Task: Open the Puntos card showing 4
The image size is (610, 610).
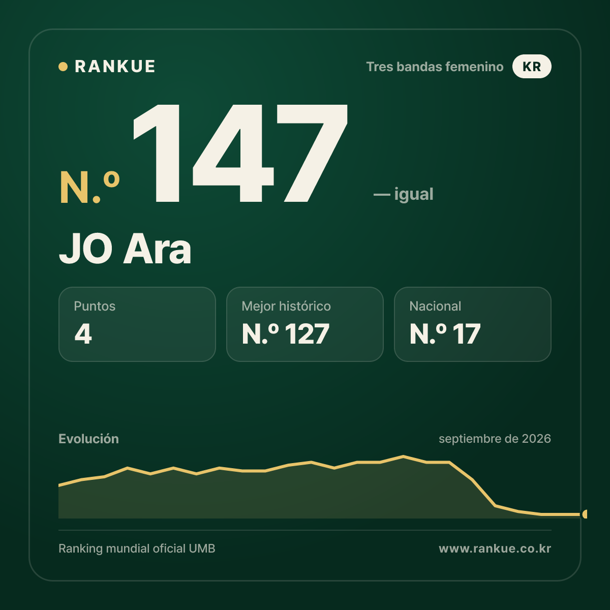Action: click(137, 324)
